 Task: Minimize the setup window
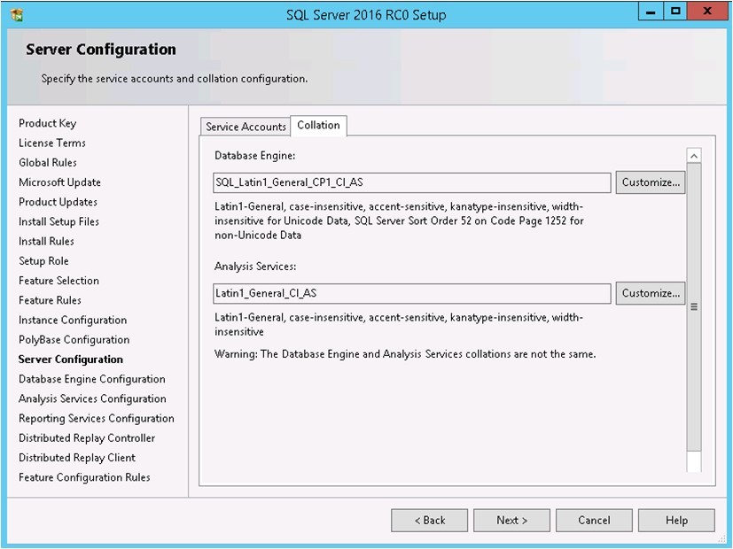click(x=651, y=12)
